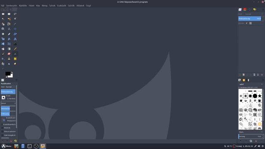Open the Súgó menu
The image size is (265, 149).
88,5
